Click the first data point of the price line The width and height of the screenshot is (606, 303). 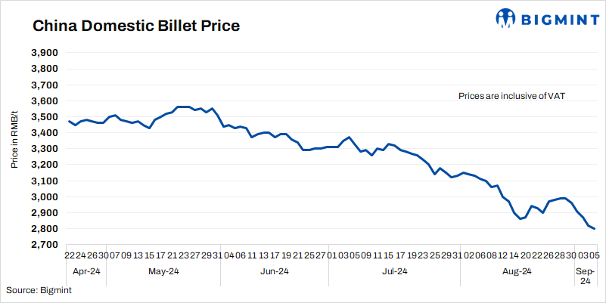tap(69, 121)
